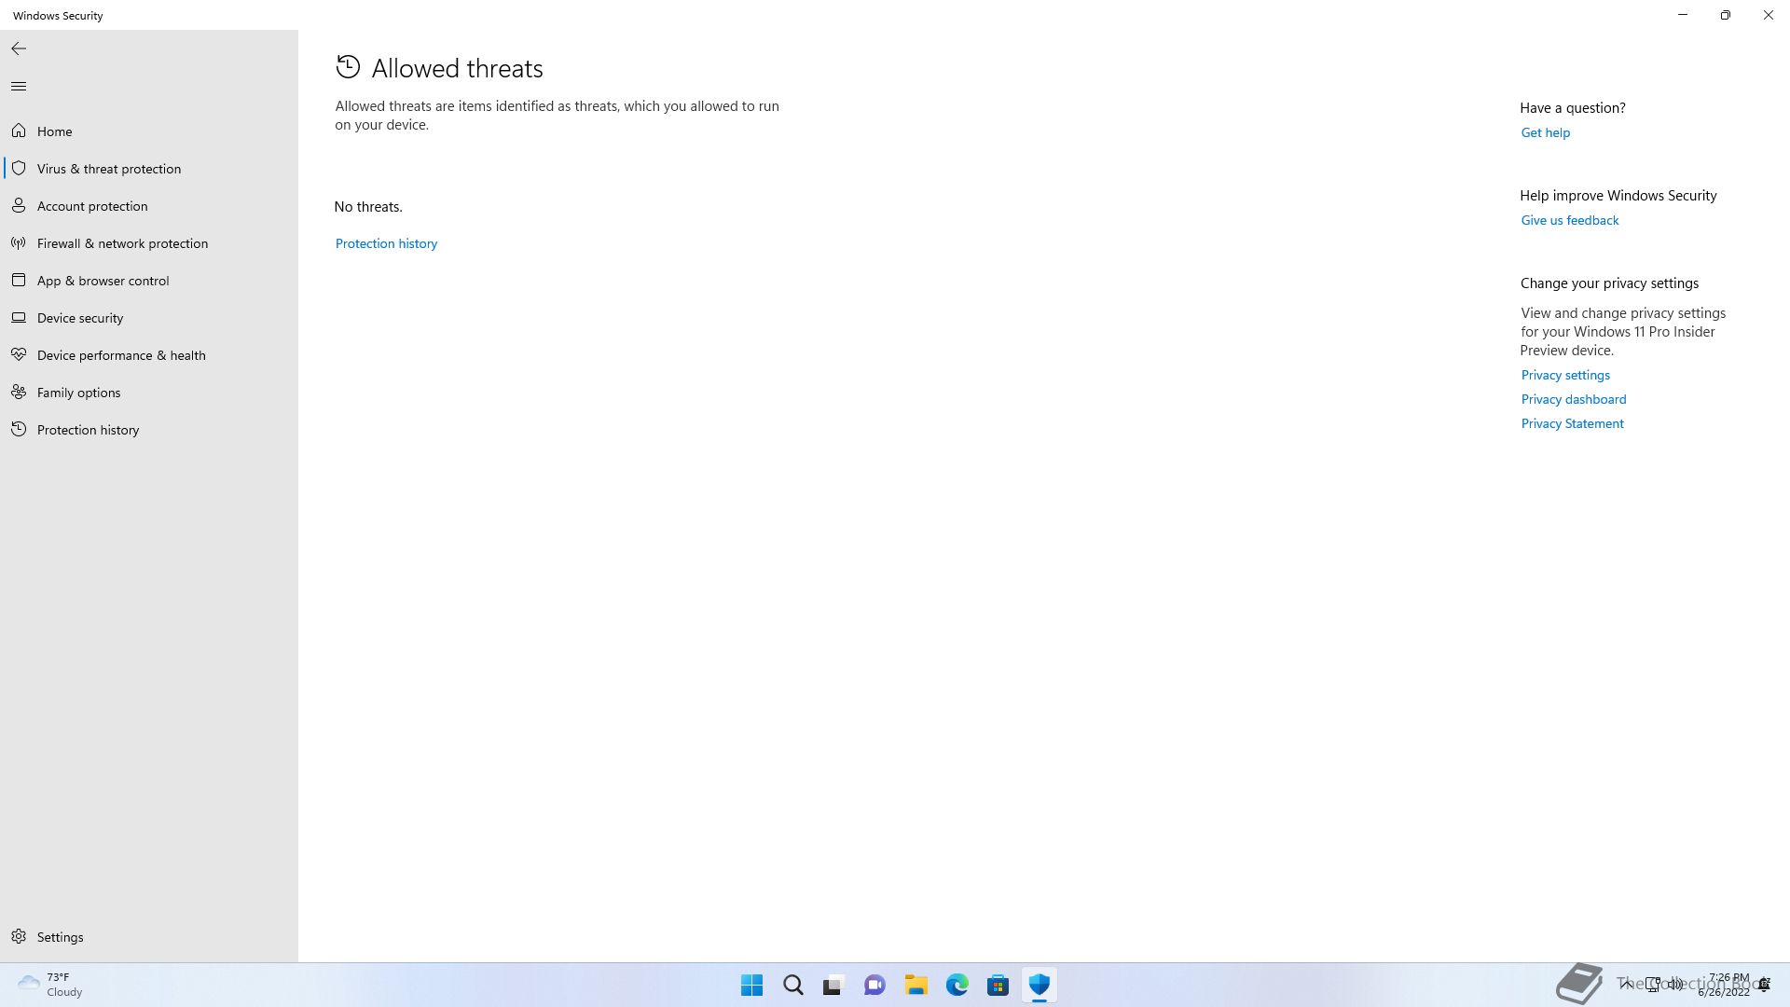Click the Virus & threat protection shield icon

pos(19,168)
